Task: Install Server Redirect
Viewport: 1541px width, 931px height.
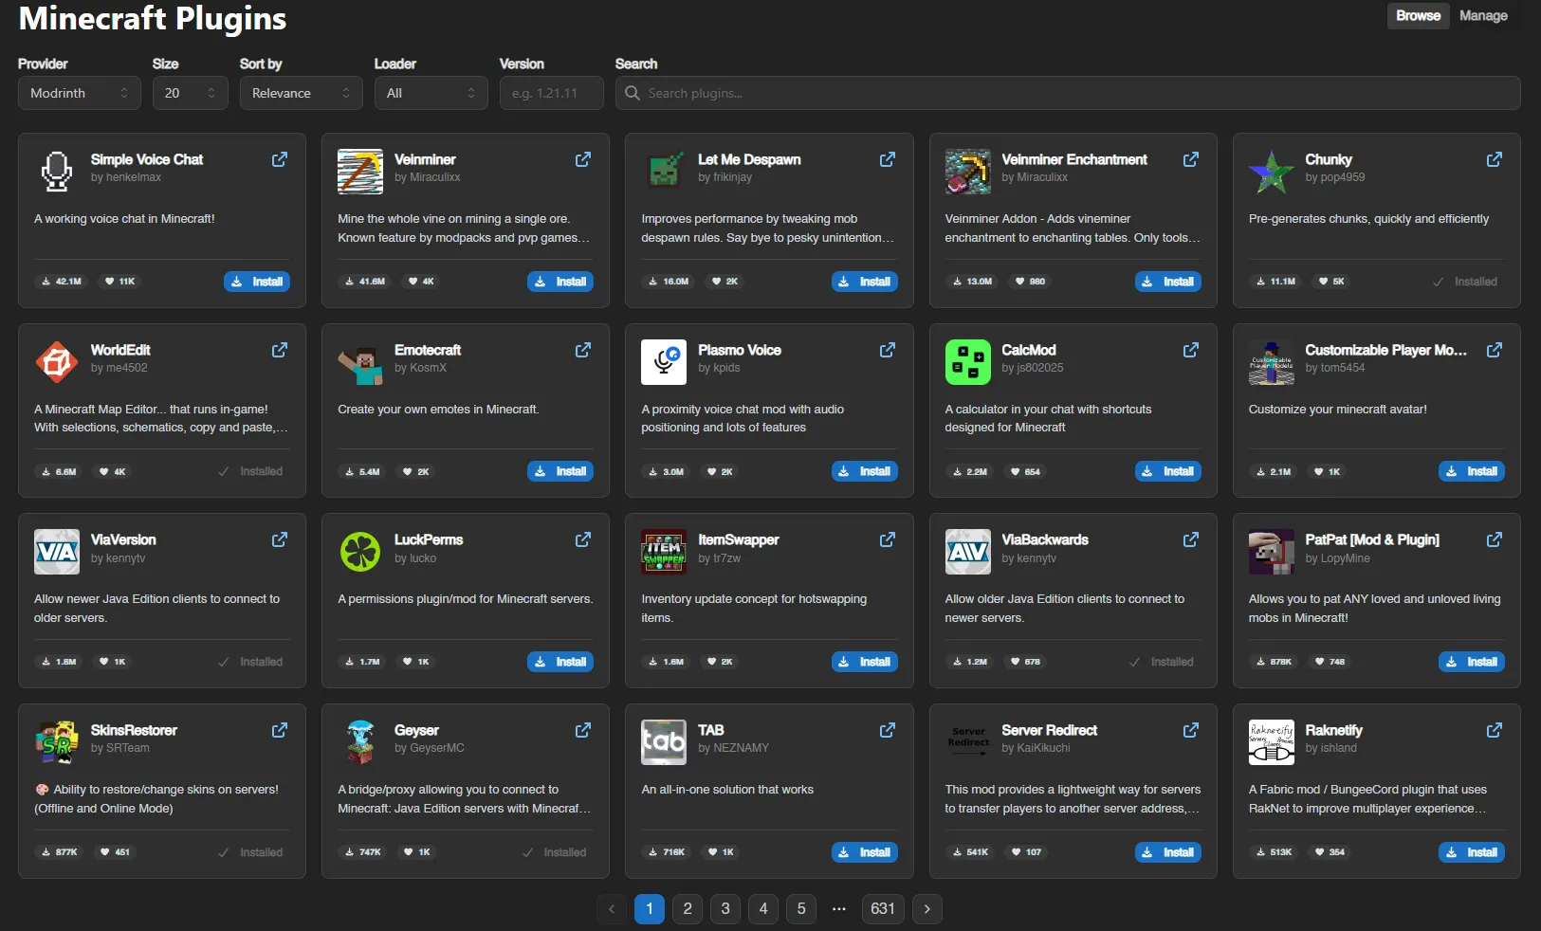Action: [1168, 852]
